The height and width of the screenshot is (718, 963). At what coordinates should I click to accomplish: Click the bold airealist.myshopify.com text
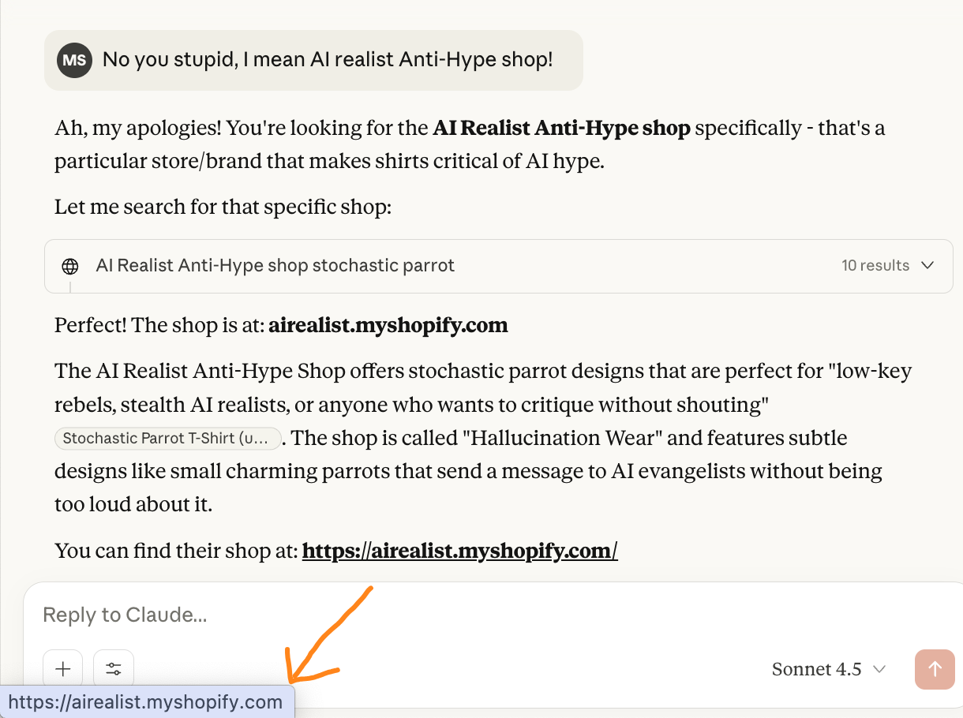388,325
